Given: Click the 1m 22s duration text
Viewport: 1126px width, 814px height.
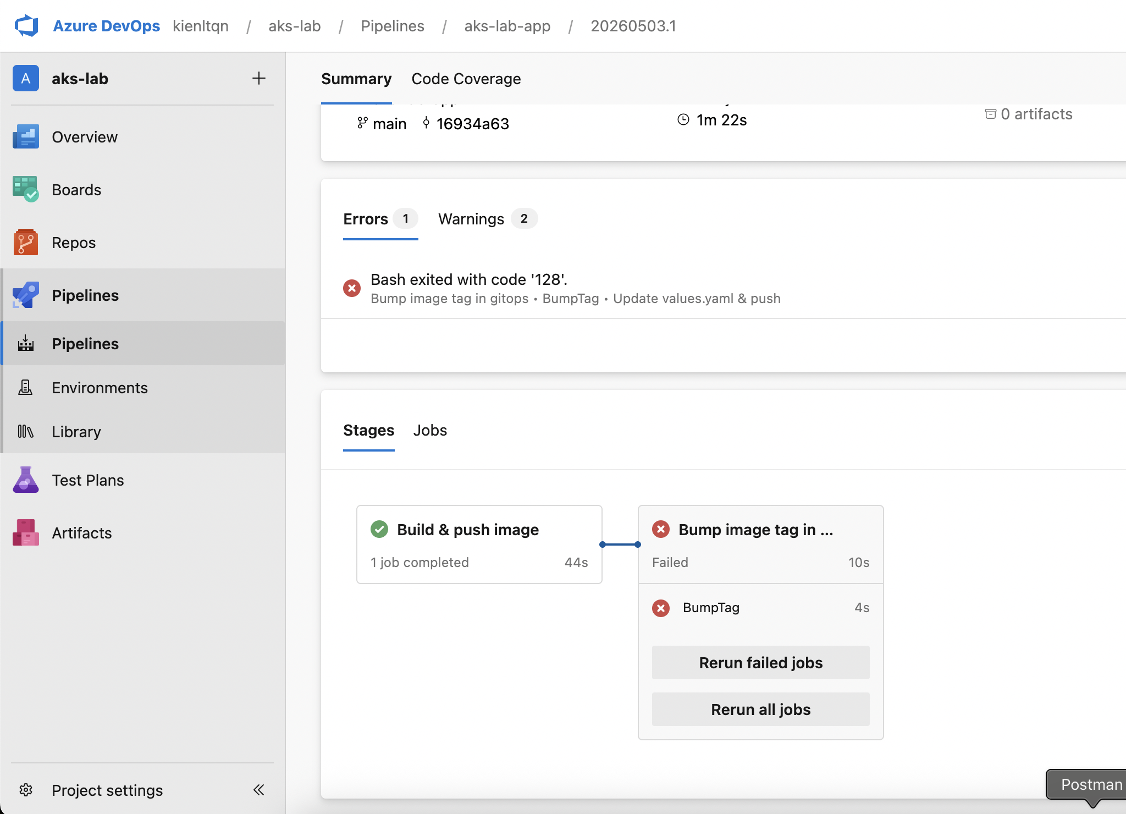Looking at the screenshot, I should point(721,120).
